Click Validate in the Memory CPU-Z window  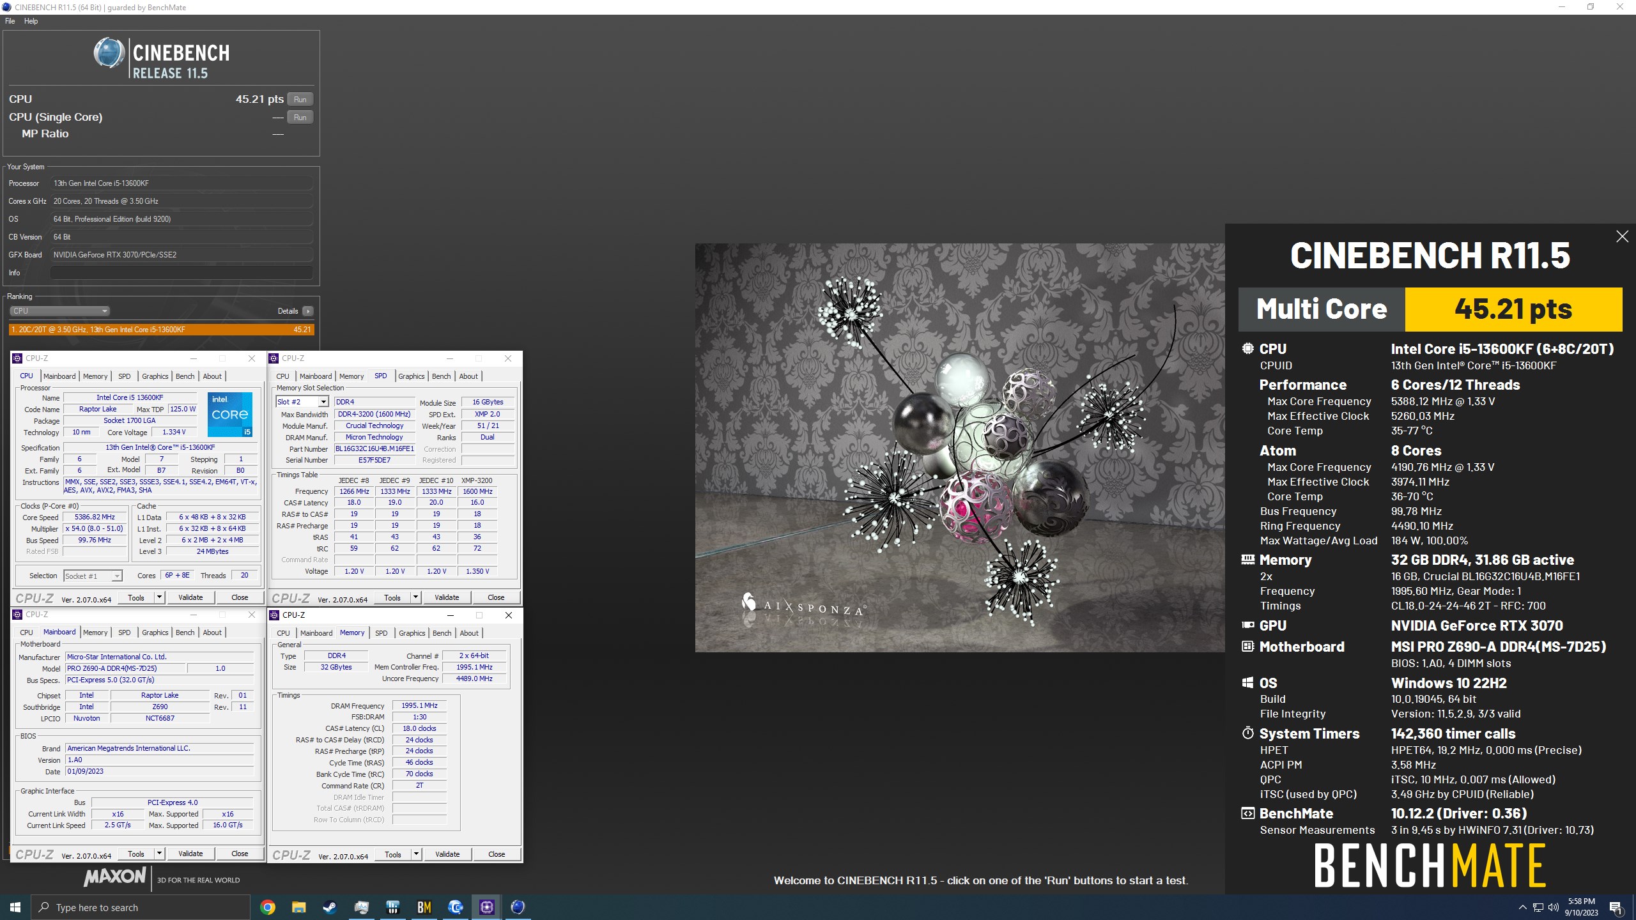point(447,854)
